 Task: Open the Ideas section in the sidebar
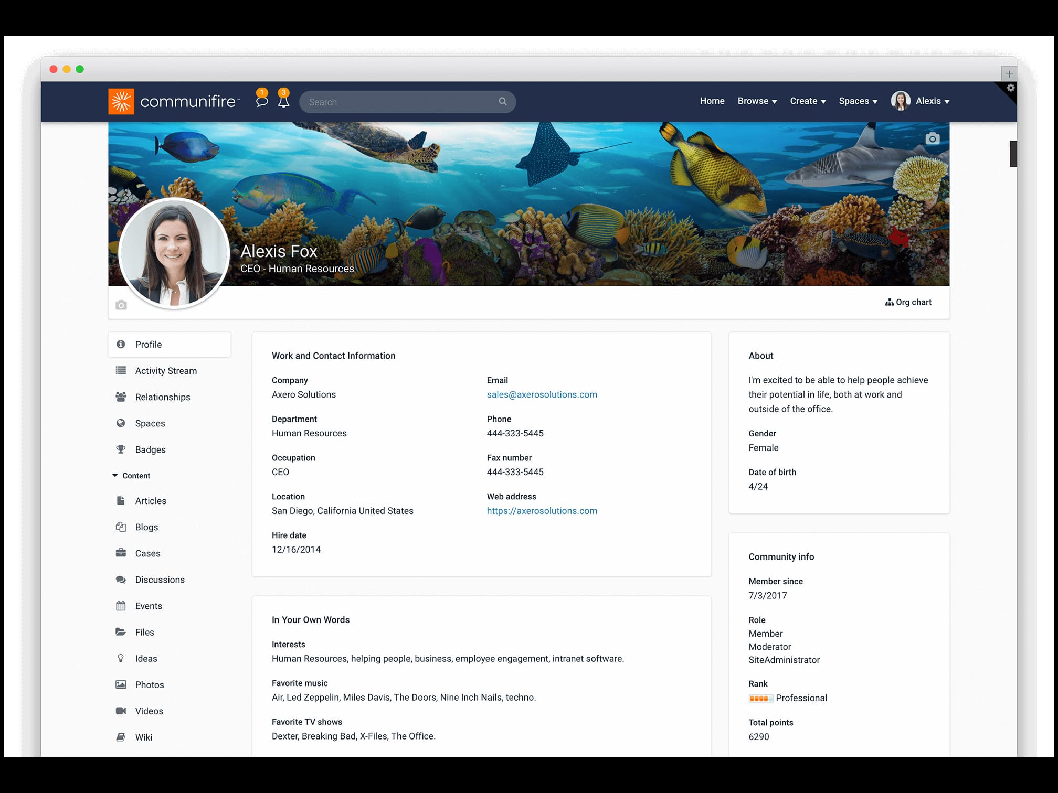pos(145,658)
